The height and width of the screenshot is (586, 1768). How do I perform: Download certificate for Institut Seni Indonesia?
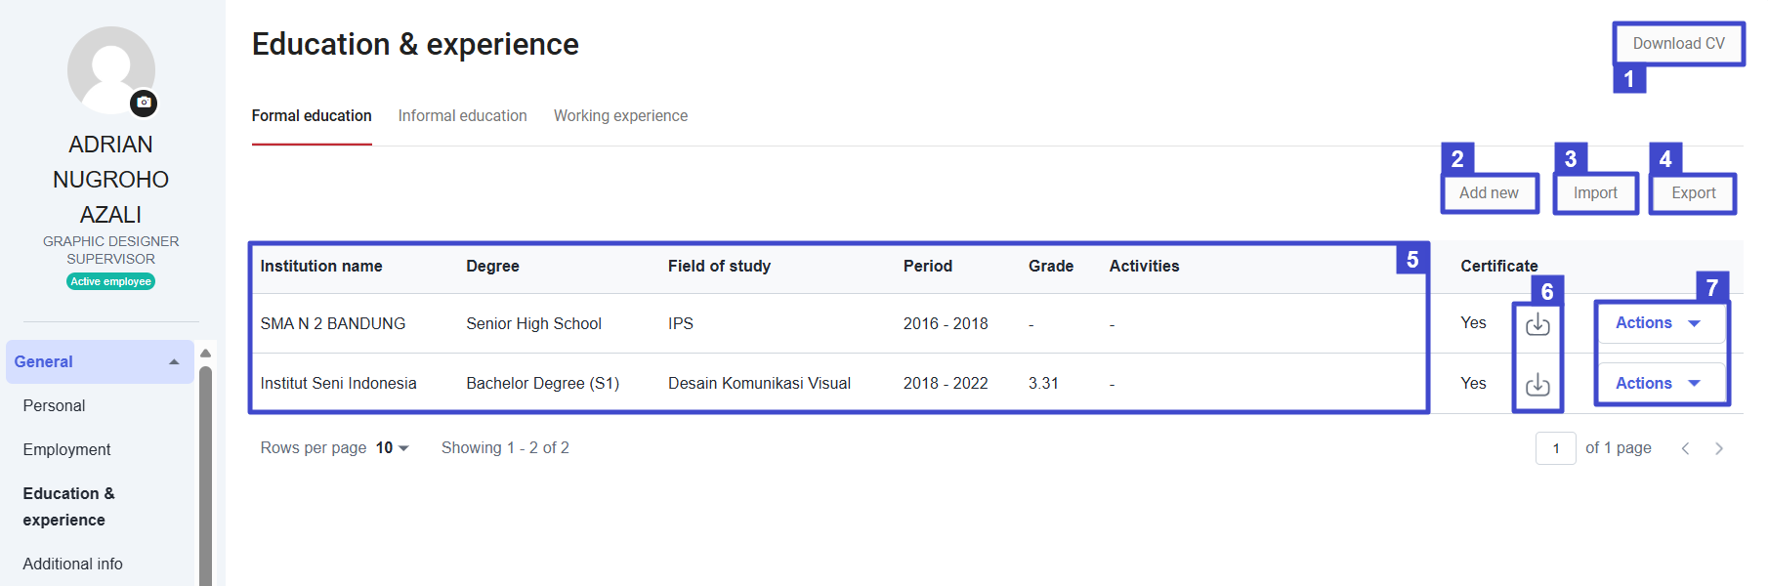[x=1537, y=385]
